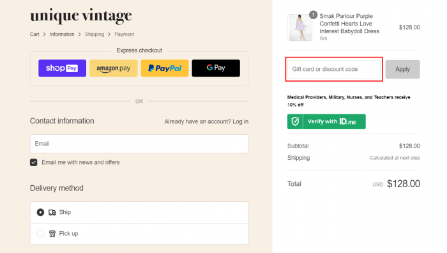The image size is (447, 253).
Task: Select the Ship delivery radio button
Action: 40,213
